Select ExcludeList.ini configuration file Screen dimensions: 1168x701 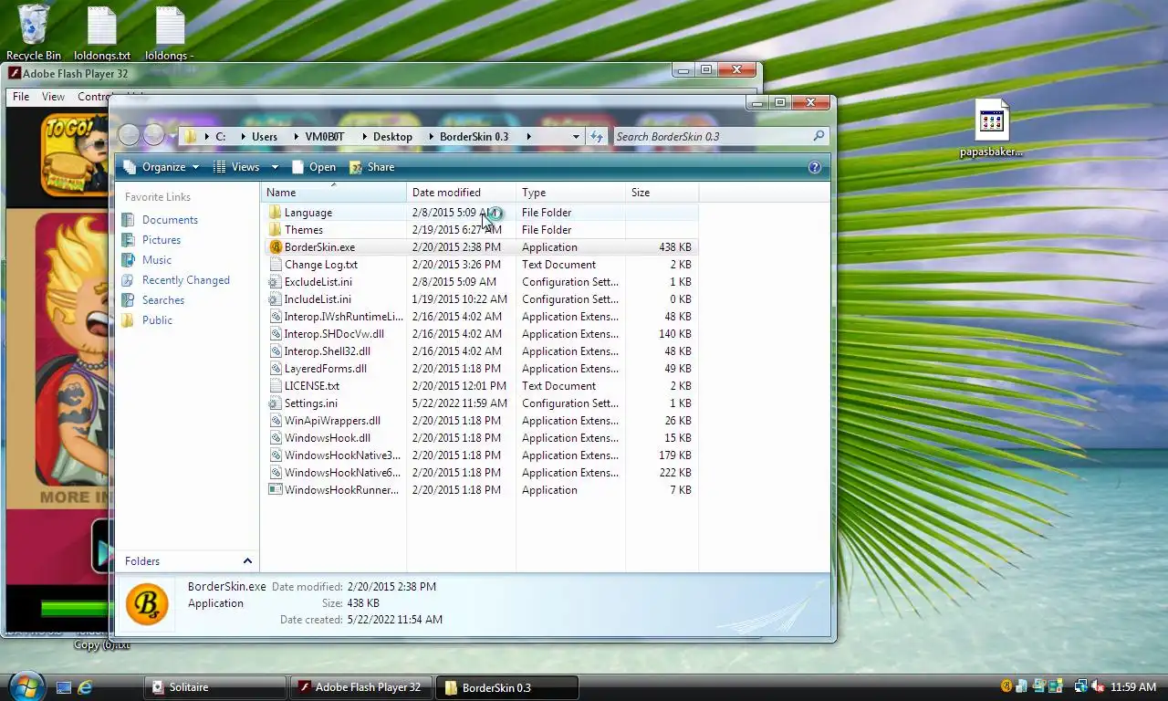tap(318, 282)
